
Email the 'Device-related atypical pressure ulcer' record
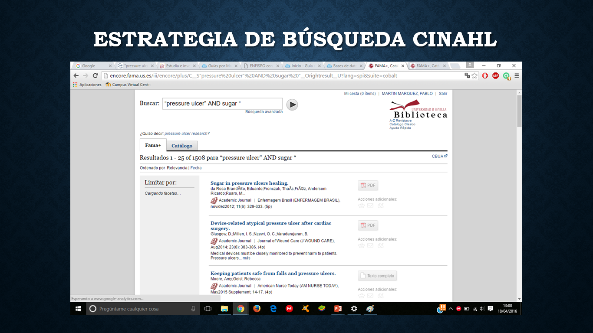(x=370, y=245)
